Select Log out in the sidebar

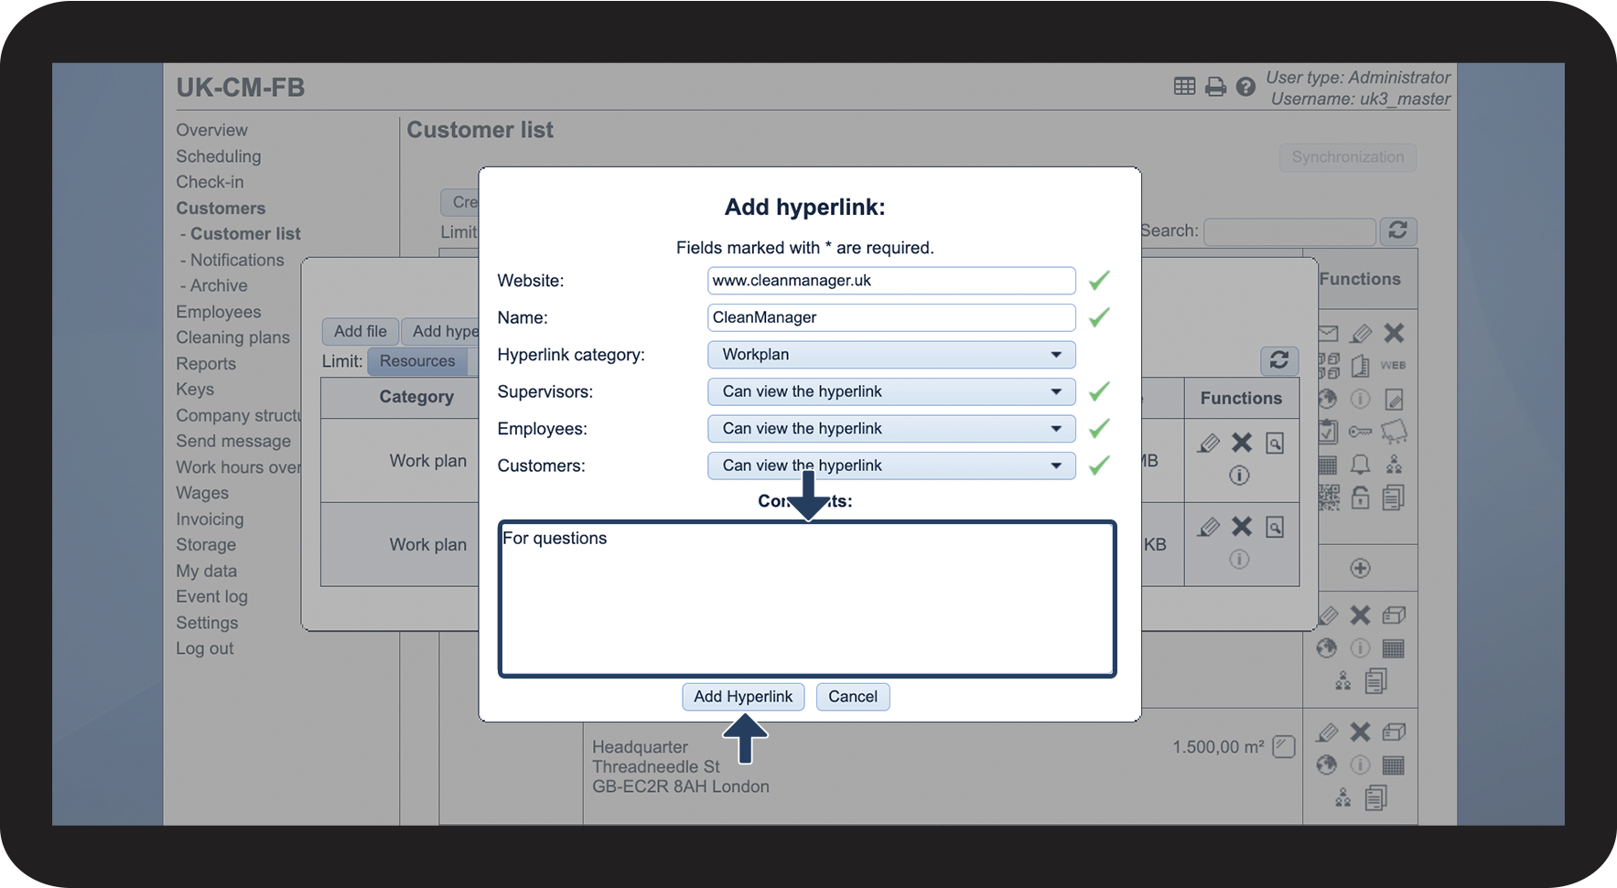(205, 648)
